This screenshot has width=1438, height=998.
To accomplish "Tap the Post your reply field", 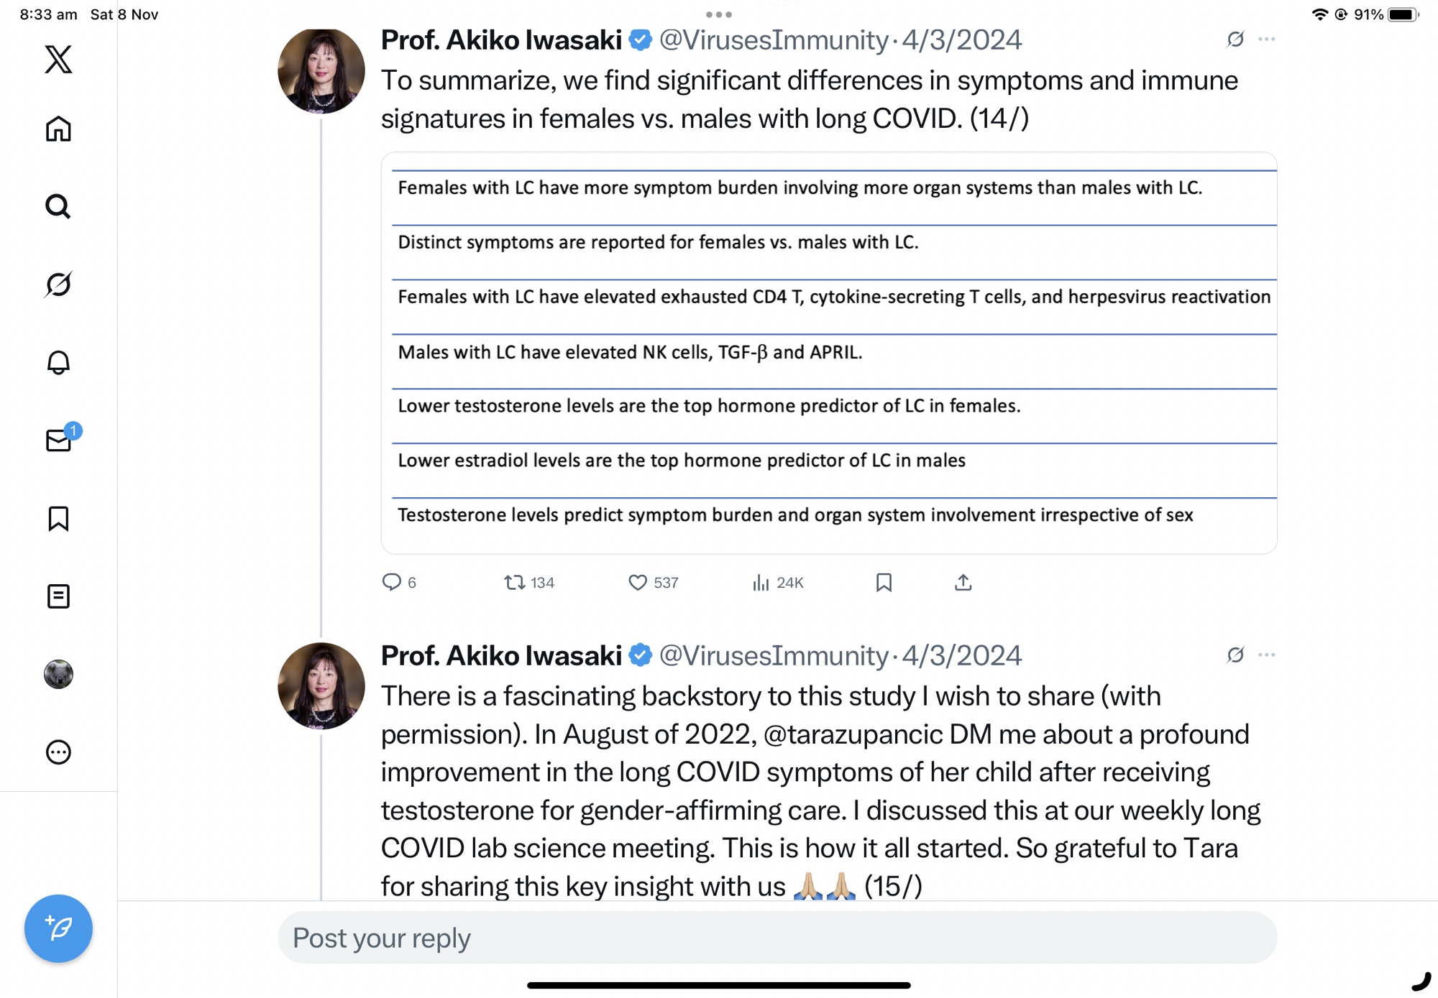I will pyautogui.click(x=777, y=938).
